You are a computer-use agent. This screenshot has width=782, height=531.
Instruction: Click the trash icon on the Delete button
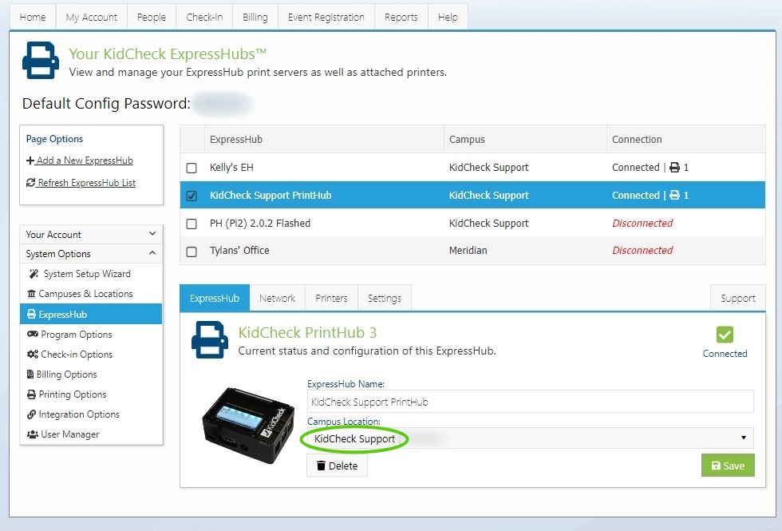click(321, 466)
